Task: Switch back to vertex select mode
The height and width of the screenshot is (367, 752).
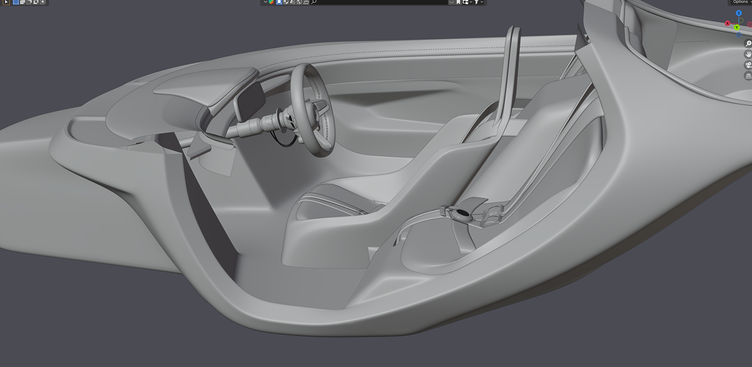Action: click(x=16, y=3)
